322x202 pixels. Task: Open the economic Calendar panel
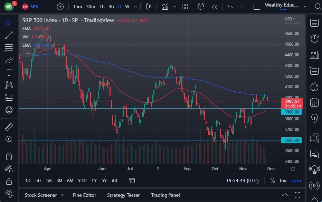coord(314,102)
